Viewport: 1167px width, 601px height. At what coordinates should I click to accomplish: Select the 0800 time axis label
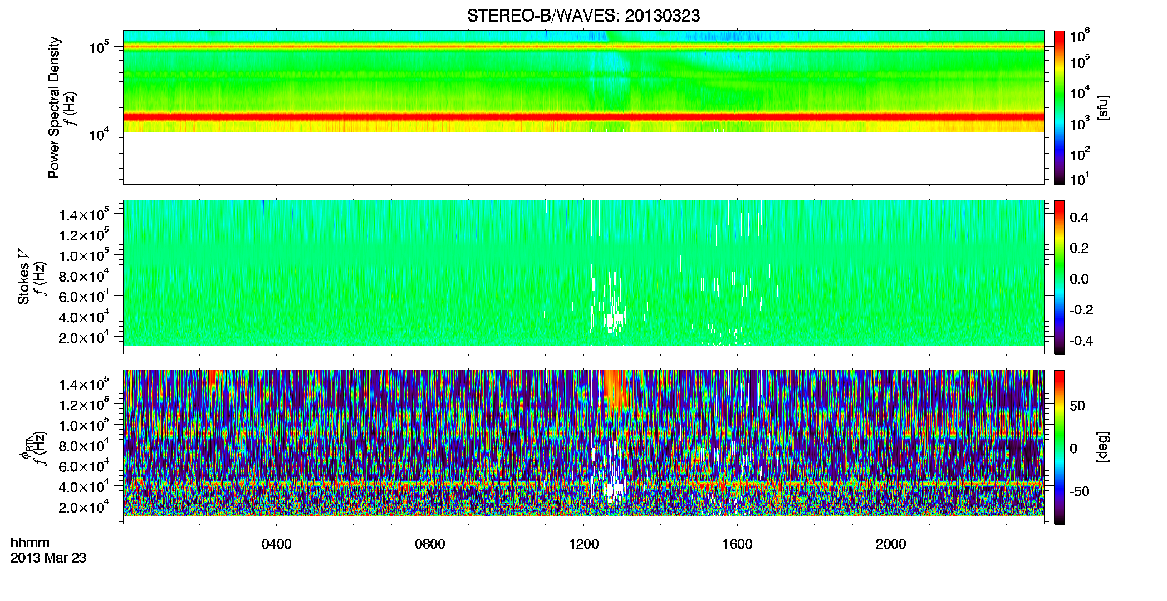[x=430, y=544]
